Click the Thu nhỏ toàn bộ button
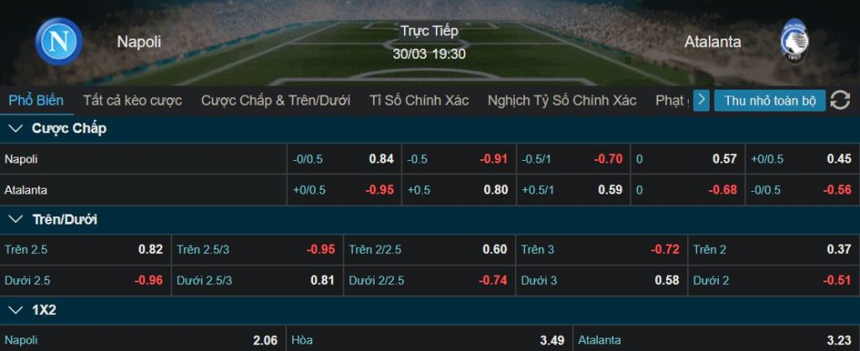 coord(770,101)
